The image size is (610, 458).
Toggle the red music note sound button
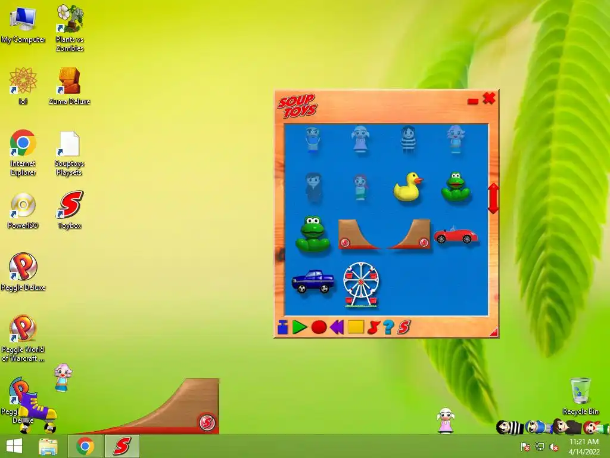point(374,327)
